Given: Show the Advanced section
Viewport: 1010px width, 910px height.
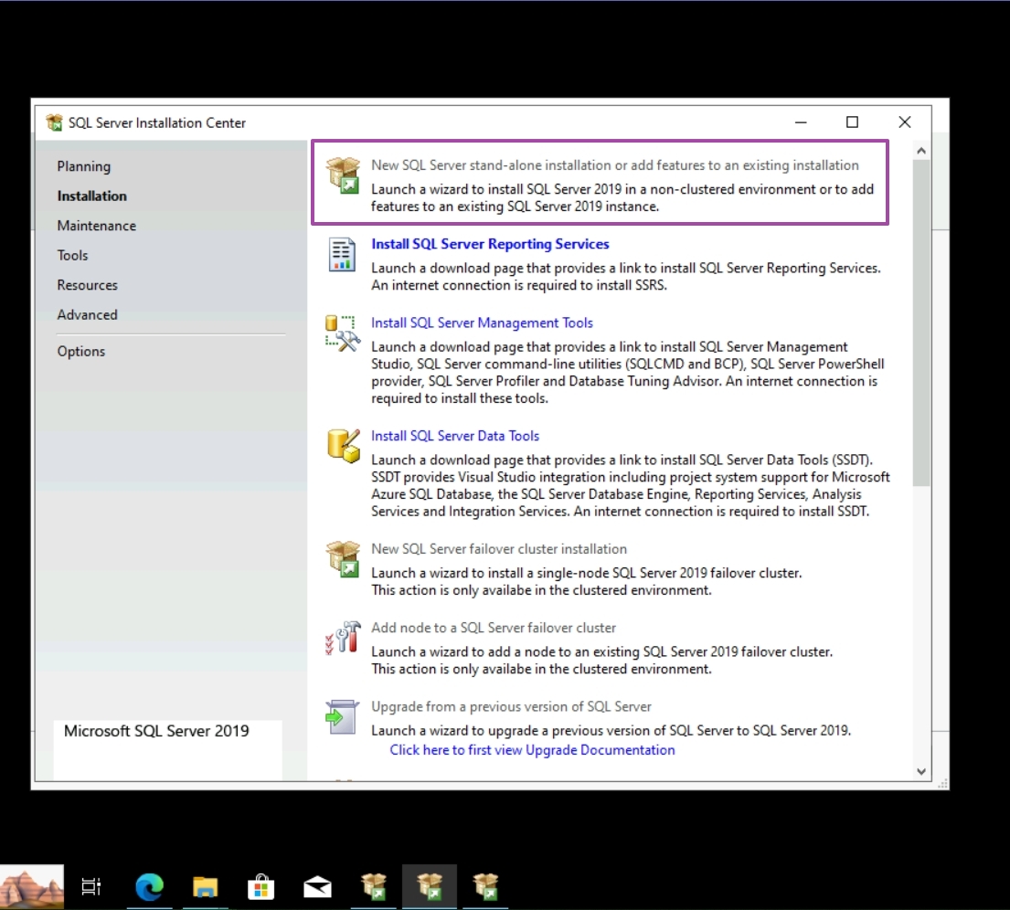Looking at the screenshot, I should [x=87, y=314].
